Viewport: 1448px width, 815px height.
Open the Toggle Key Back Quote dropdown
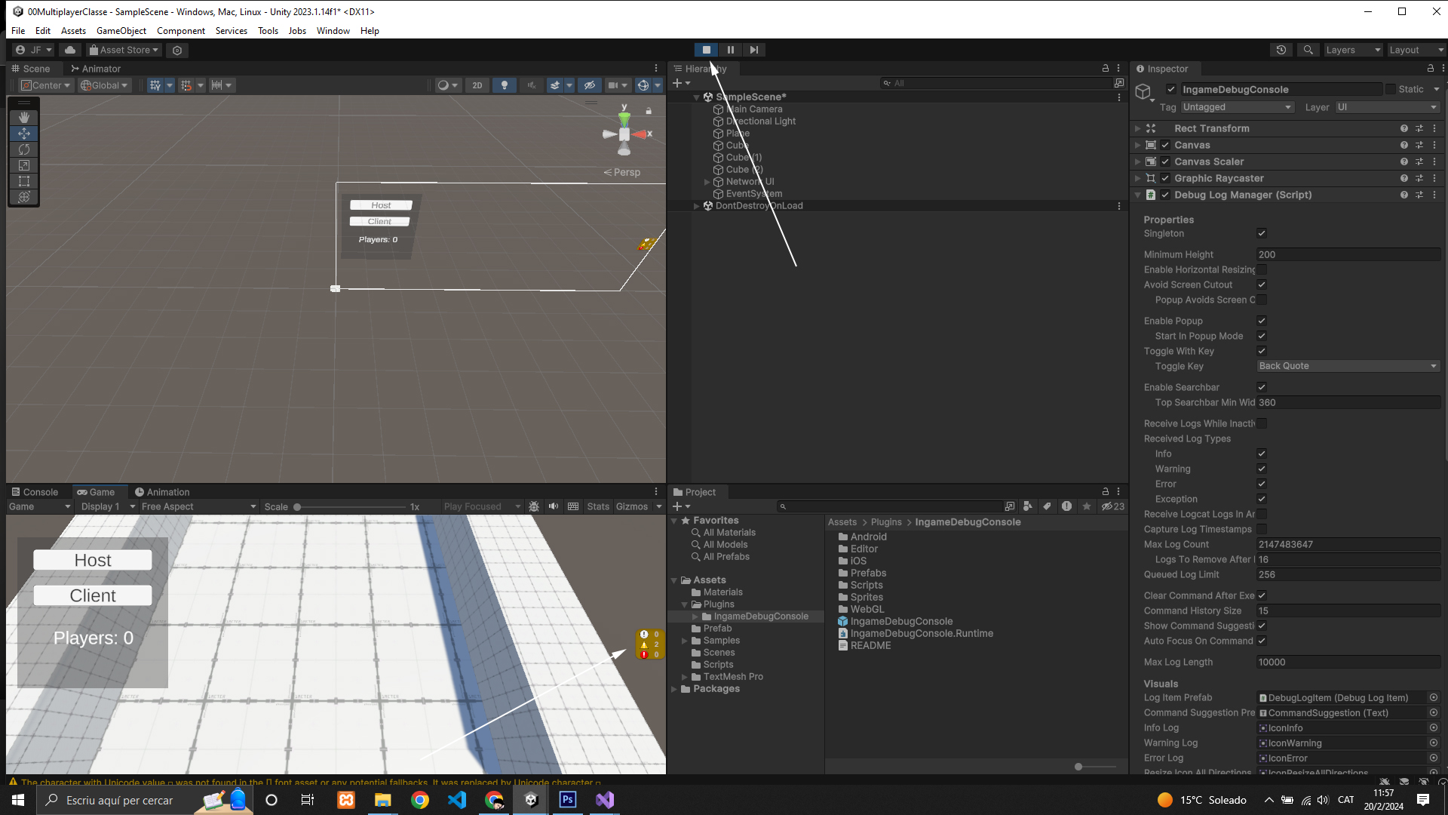[x=1348, y=366]
